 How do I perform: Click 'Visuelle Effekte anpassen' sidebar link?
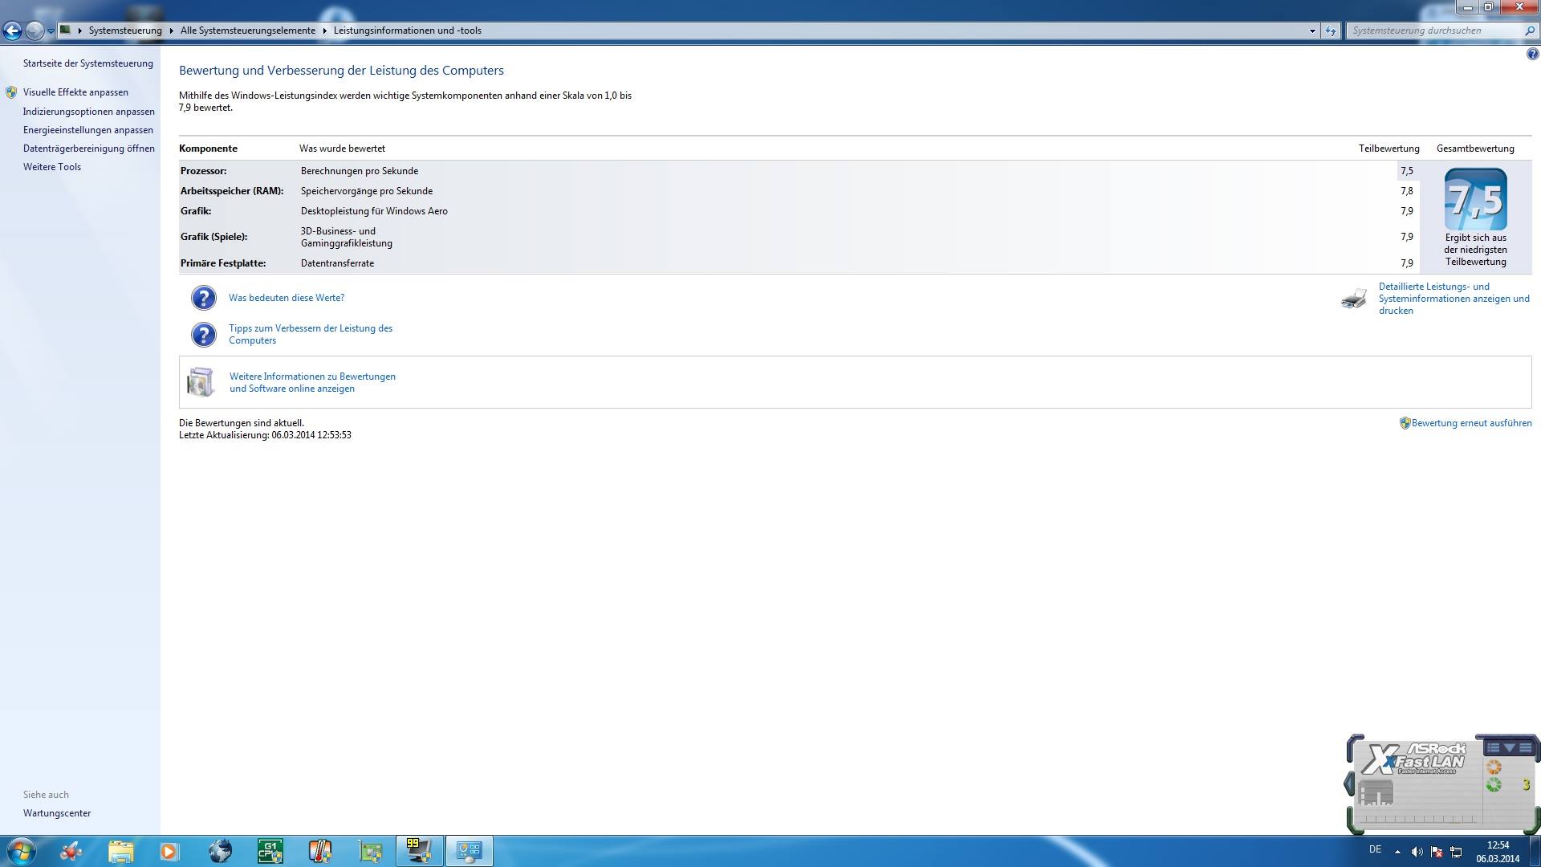click(x=75, y=92)
